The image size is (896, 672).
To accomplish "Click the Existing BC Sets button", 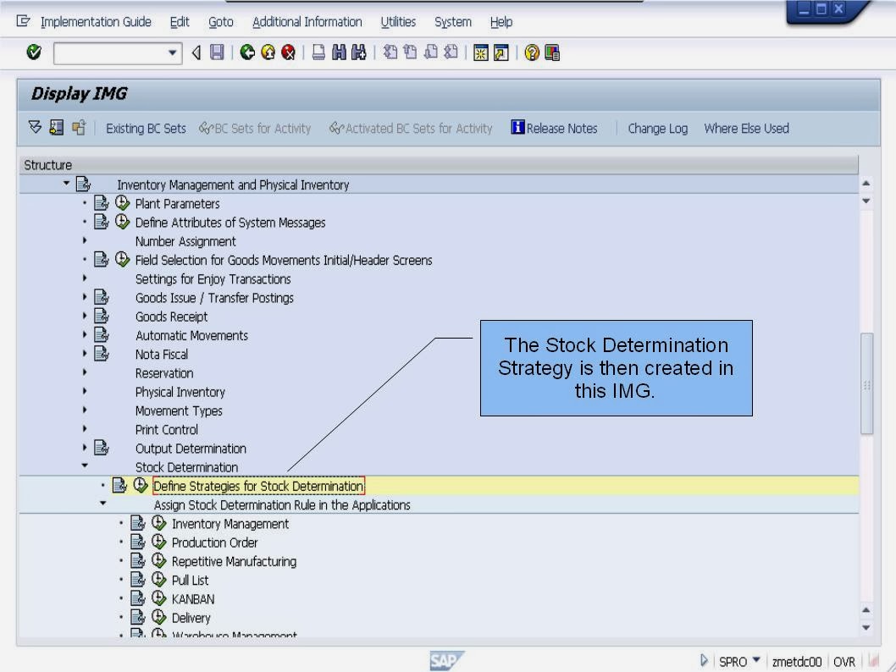I will 145,128.
